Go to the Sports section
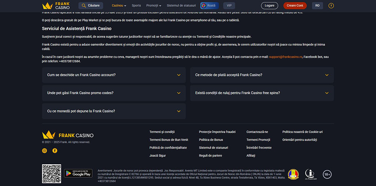The image size is (376, 186). pyautogui.click(x=136, y=6)
